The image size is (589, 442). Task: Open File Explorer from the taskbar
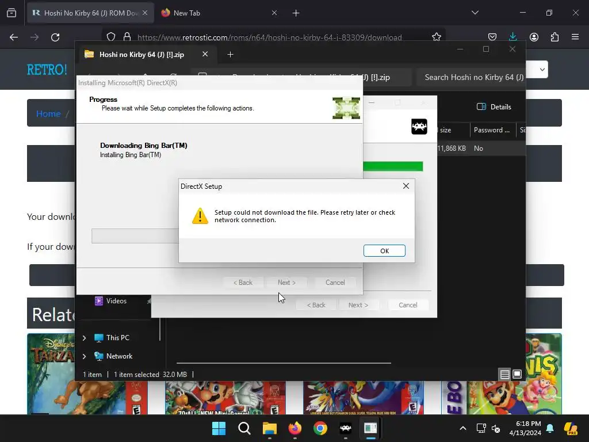point(269,428)
